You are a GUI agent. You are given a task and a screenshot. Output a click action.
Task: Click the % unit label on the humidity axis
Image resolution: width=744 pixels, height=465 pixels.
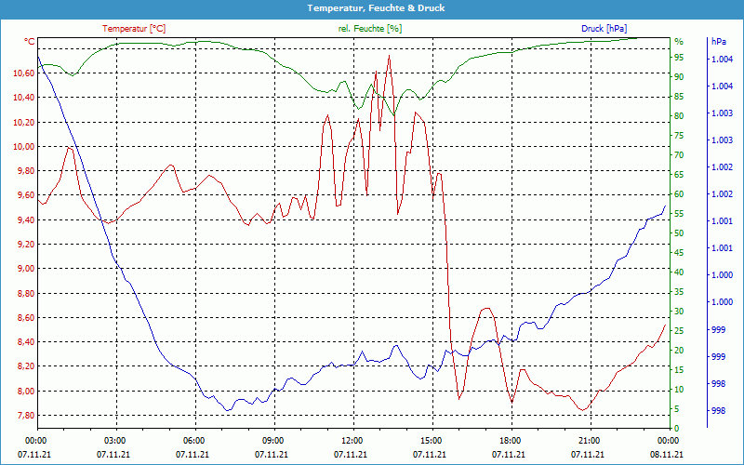tap(678, 42)
